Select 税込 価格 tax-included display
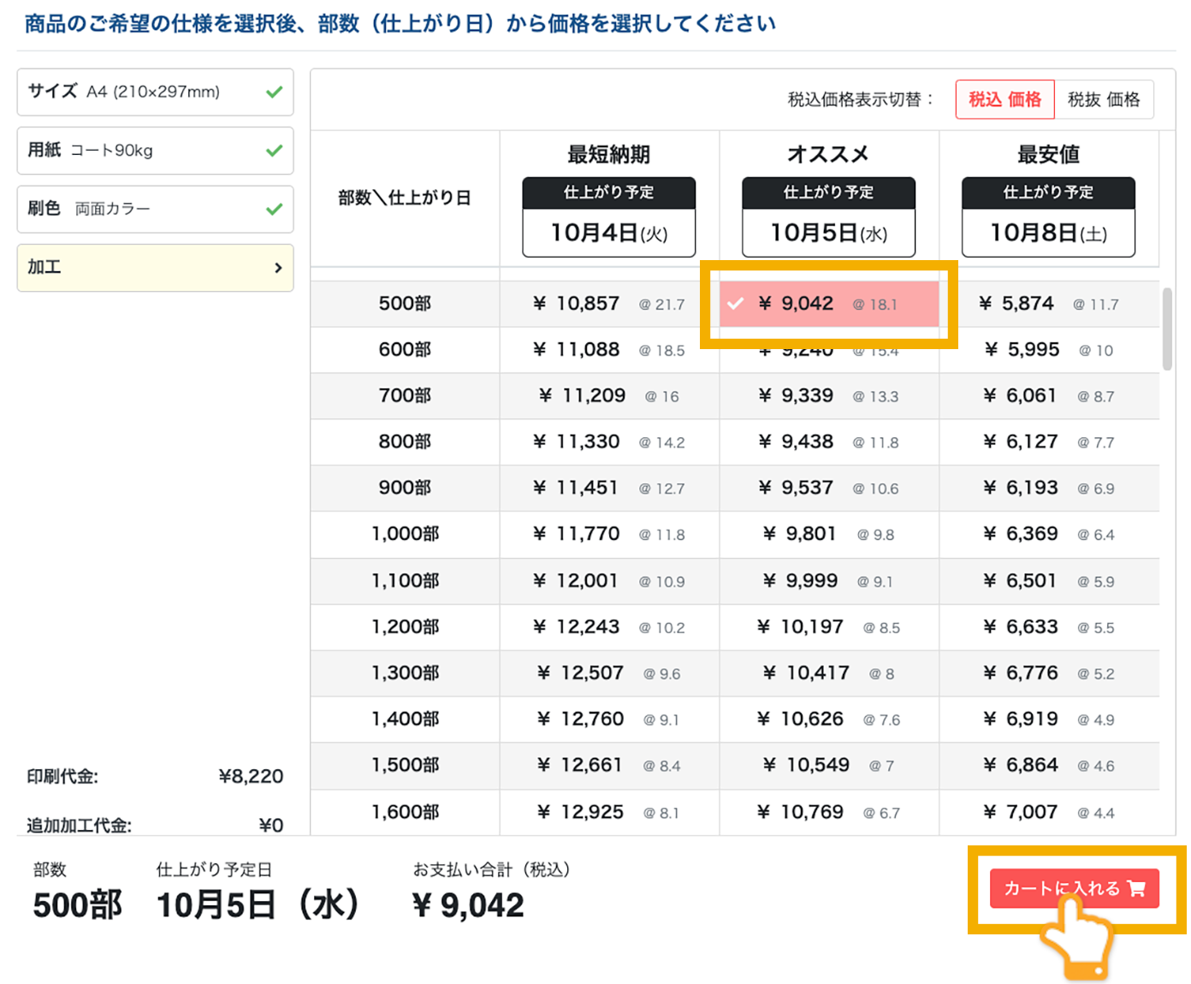The image size is (1191, 984). [1004, 99]
